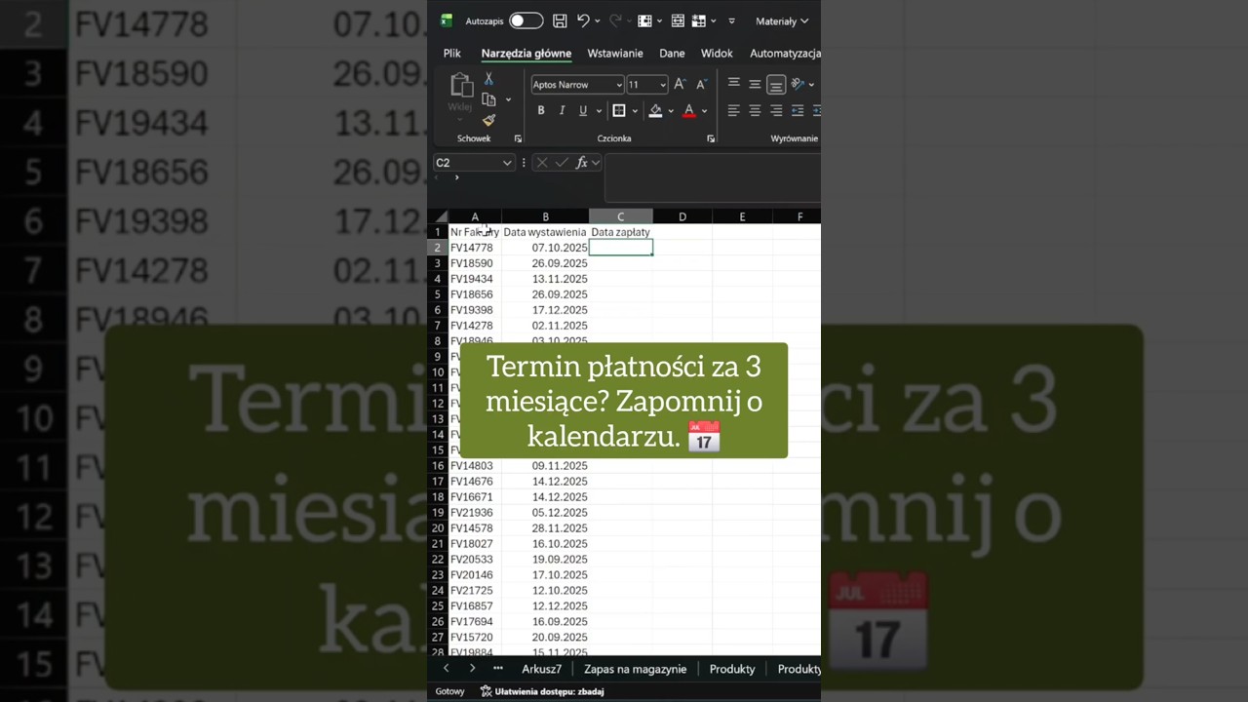Switch to the Widok tab
Screen dimensions: 1248x702
[x=717, y=54]
